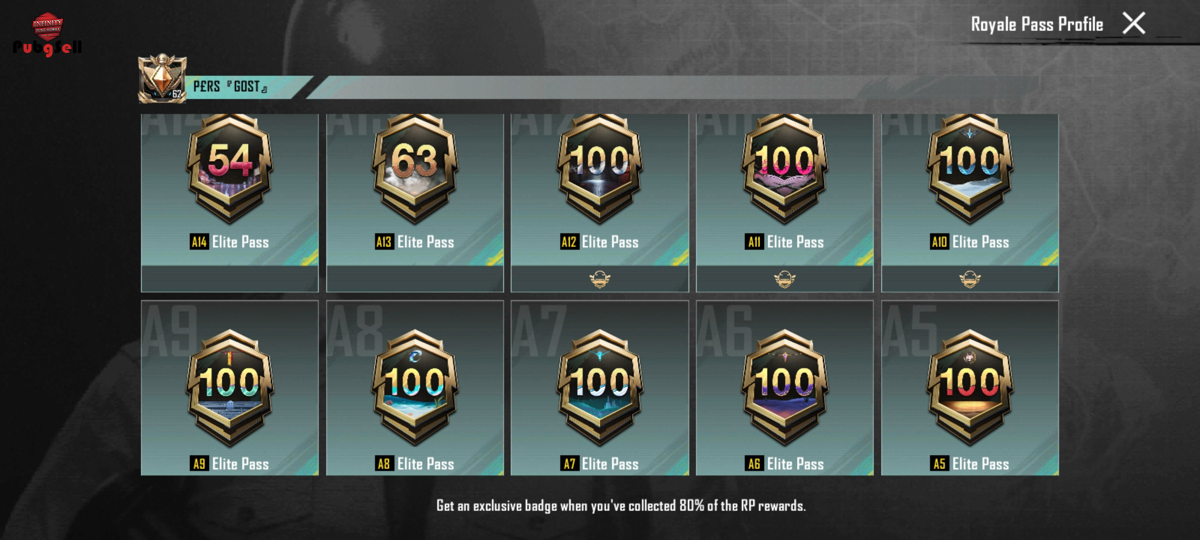Click the Royale Pass Profile title
This screenshot has height=540, width=1200.
[x=1036, y=24]
